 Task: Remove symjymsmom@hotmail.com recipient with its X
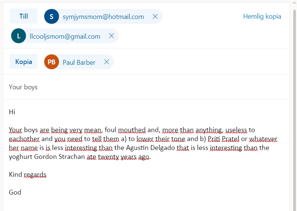point(155,16)
